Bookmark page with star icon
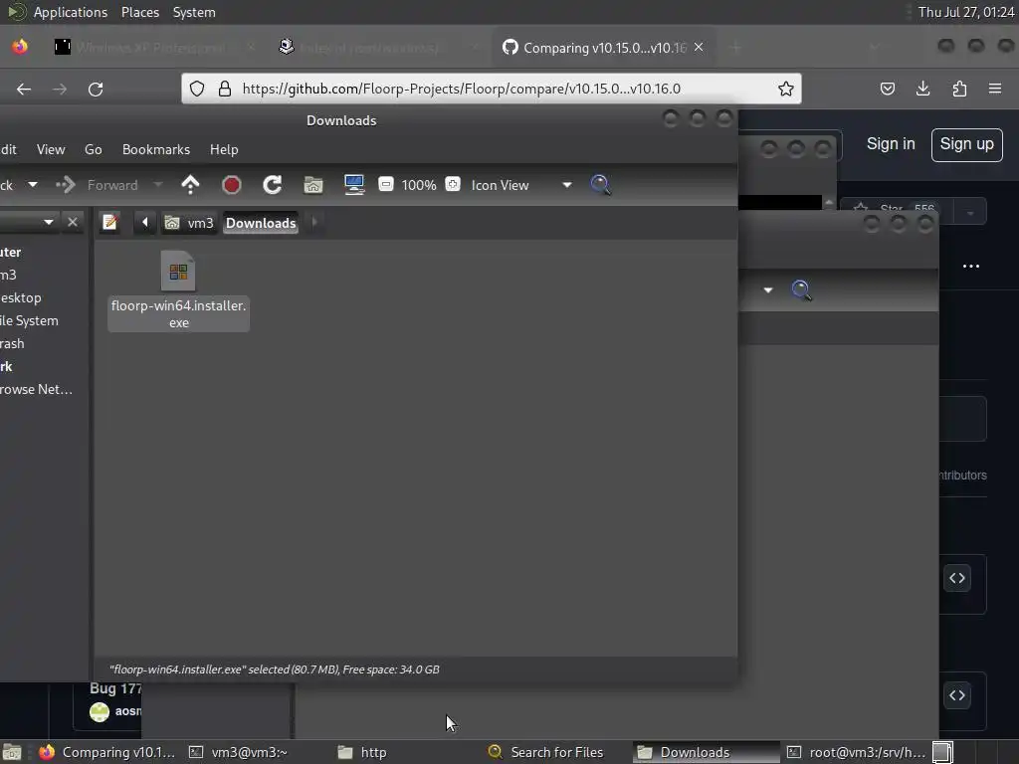1019x764 pixels. pos(786,89)
